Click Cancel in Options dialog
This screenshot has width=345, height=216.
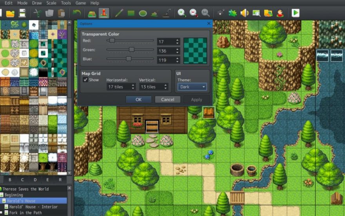coord(168,99)
